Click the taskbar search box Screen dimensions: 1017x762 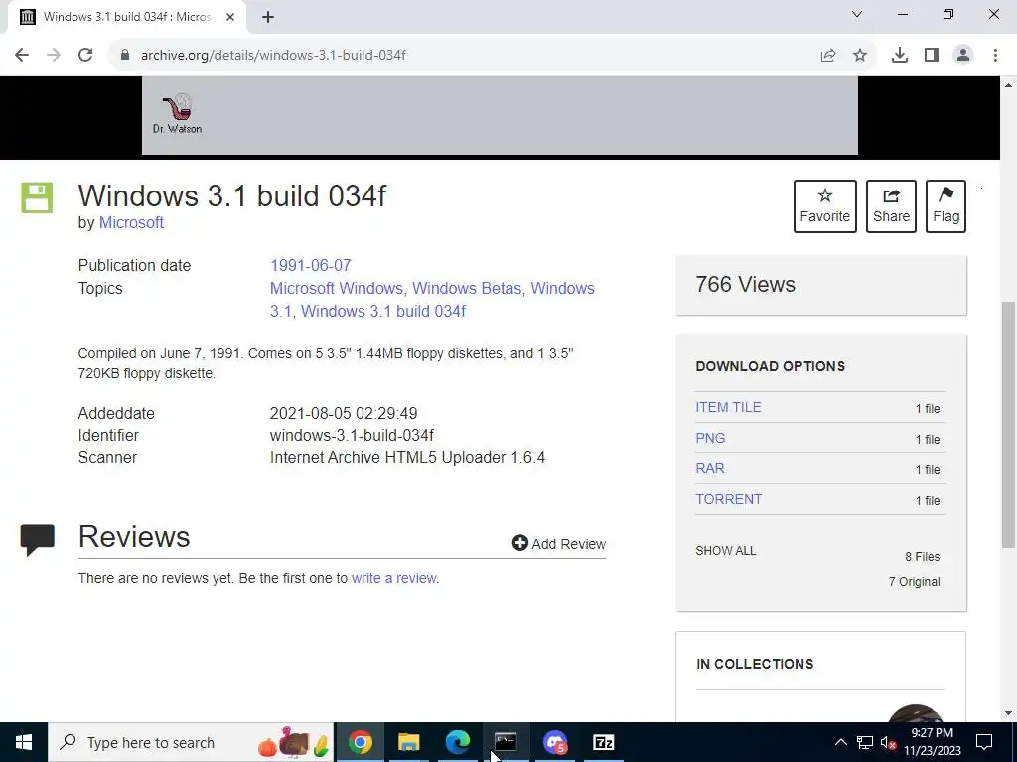tap(190, 742)
